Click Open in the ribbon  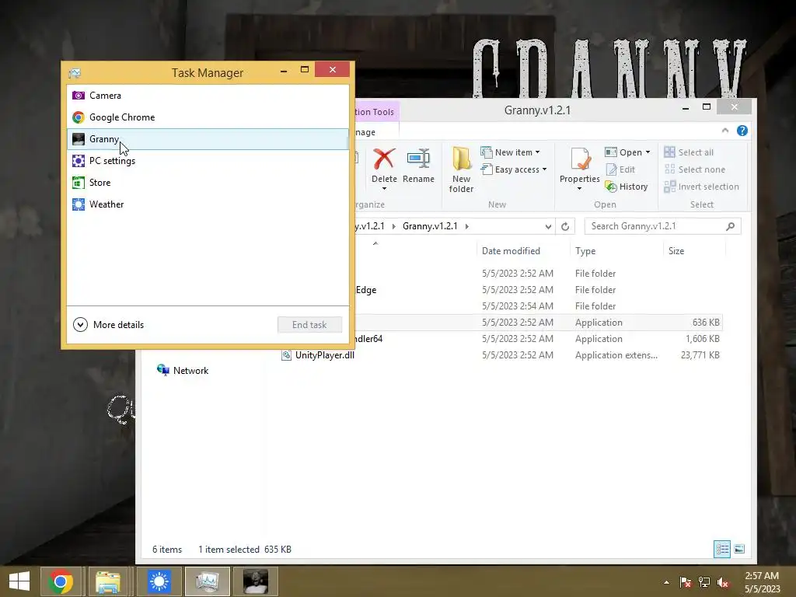tap(623, 152)
